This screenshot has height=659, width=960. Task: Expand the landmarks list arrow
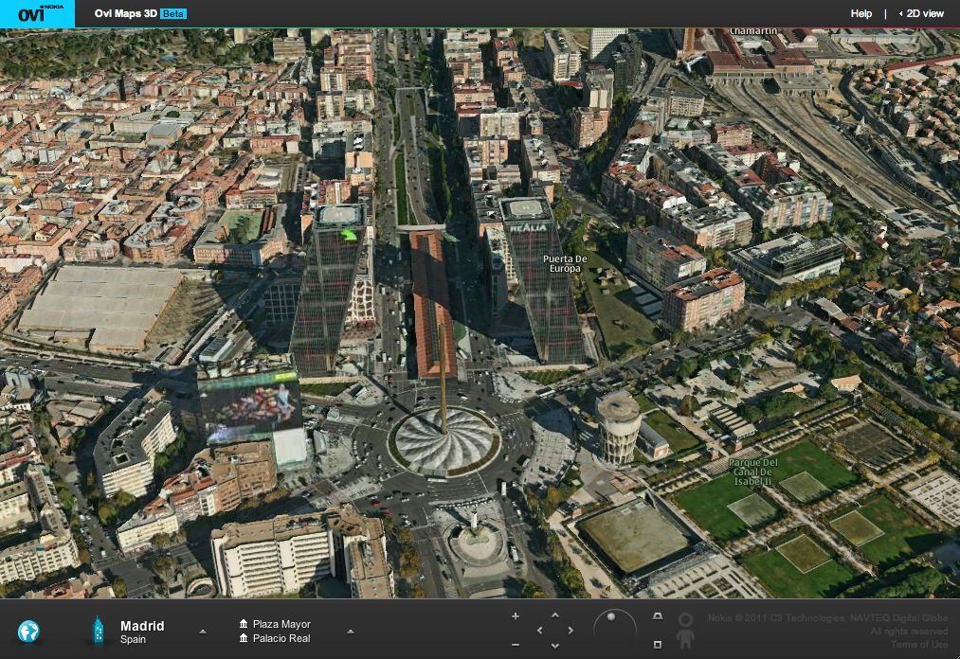351,632
